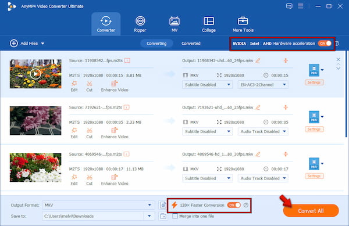The height and width of the screenshot is (226, 349).
Task: Cut the 11908342 video clip
Action: click(89, 86)
